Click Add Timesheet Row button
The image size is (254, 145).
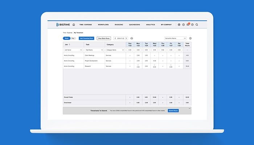pos(86,38)
